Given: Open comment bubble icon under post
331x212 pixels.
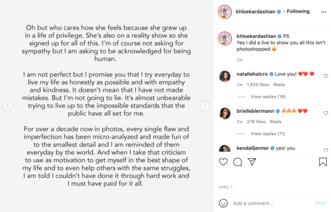Looking at the screenshot, I should coord(238,162).
